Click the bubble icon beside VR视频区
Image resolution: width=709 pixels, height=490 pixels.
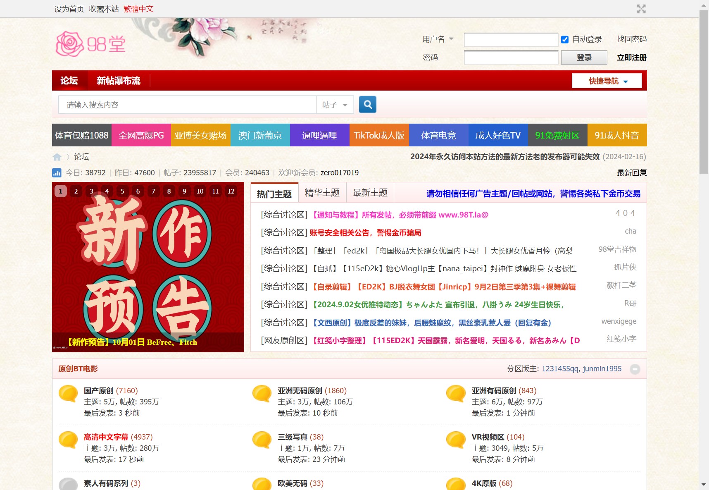(456, 440)
